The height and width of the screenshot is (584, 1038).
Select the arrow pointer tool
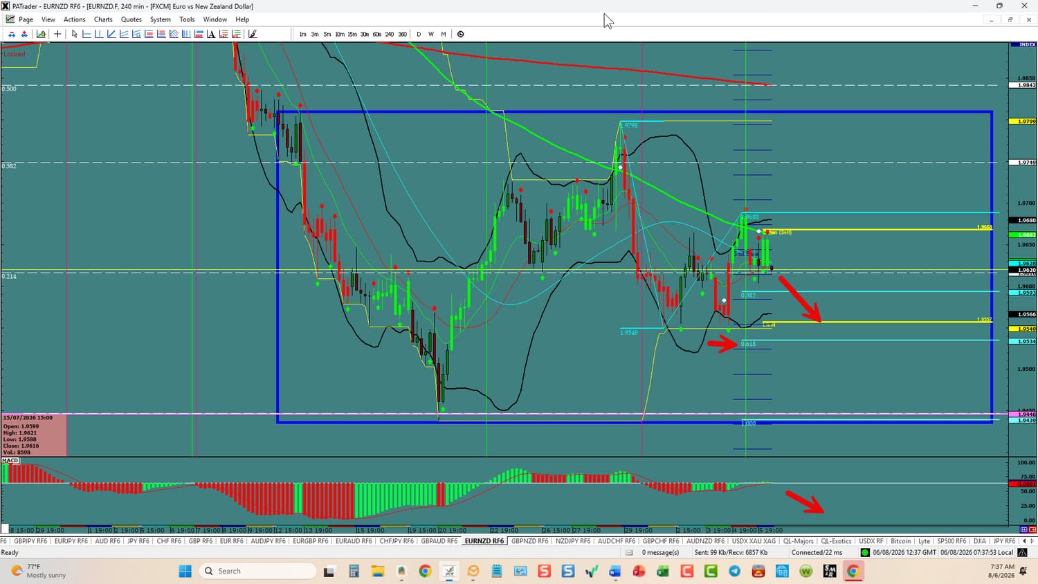pyautogui.click(x=75, y=34)
